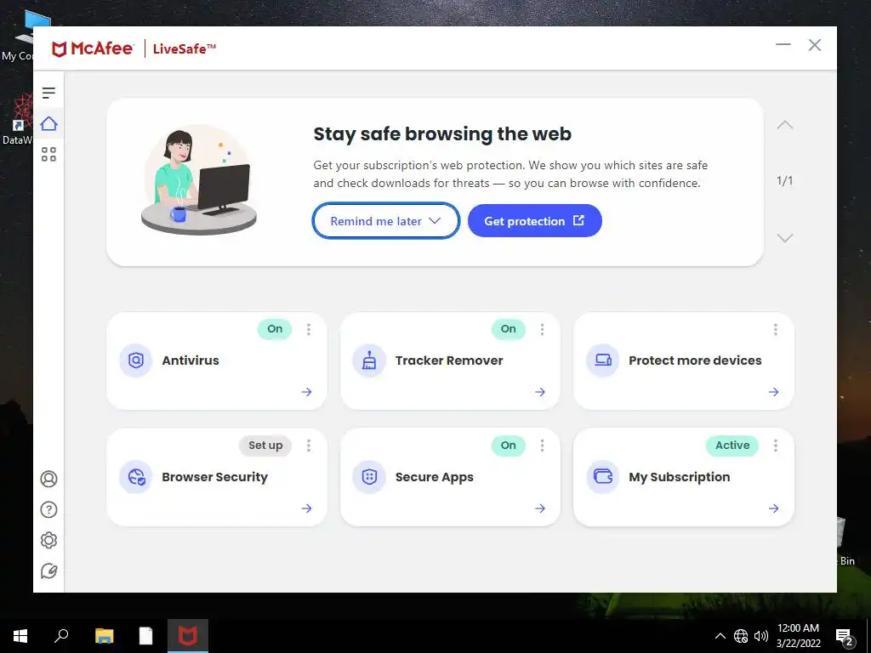Click the Antivirus On status badge
Image resolution: width=871 pixels, height=653 pixels.
(275, 329)
